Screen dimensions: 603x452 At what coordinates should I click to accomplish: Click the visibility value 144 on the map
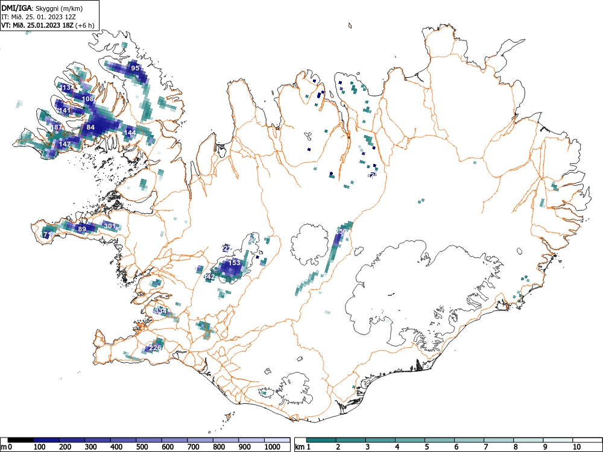point(130,132)
